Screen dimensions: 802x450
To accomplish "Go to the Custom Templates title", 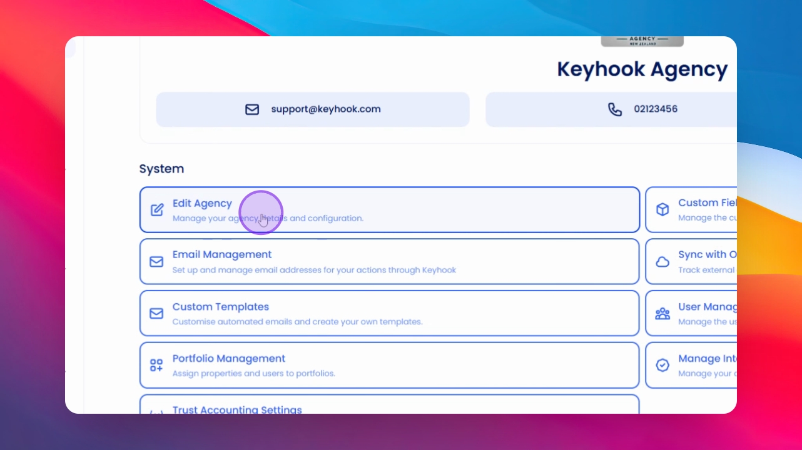I will pyautogui.click(x=221, y=307).
